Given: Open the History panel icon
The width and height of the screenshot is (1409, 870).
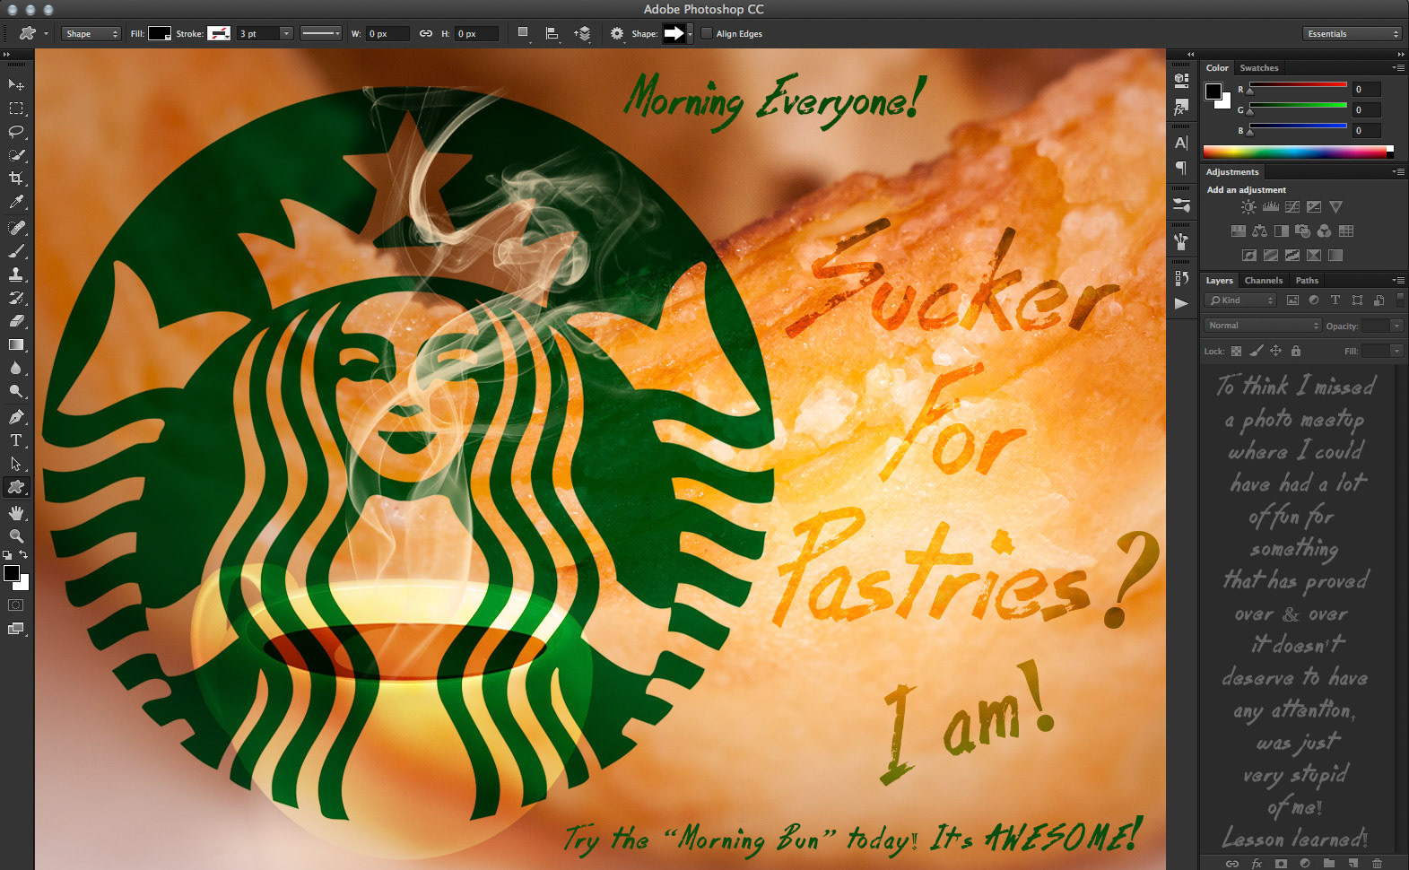Looking at the screenshot, I should (x=1181, y=278).
